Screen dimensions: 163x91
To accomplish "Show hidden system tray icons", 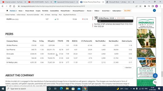I will tap(131, 89).
